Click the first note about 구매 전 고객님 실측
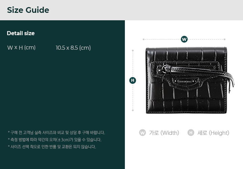 [56, 132]
